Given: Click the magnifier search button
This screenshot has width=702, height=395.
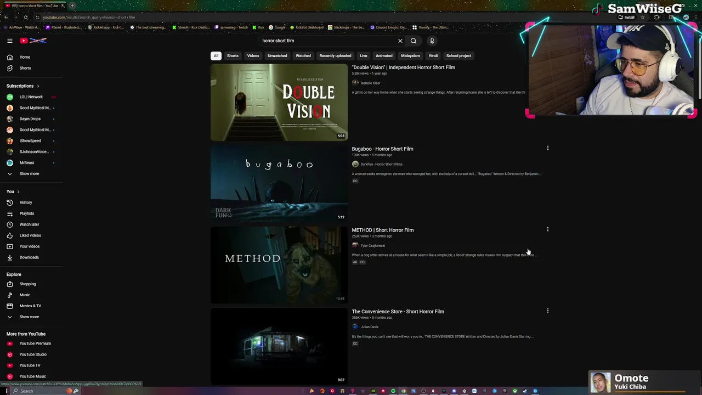Looking at the screenshot, I should click(x=414, y=41).
